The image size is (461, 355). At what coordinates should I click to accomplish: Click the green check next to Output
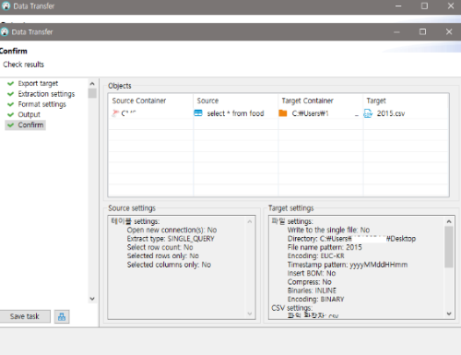click(x=10, y=114)
